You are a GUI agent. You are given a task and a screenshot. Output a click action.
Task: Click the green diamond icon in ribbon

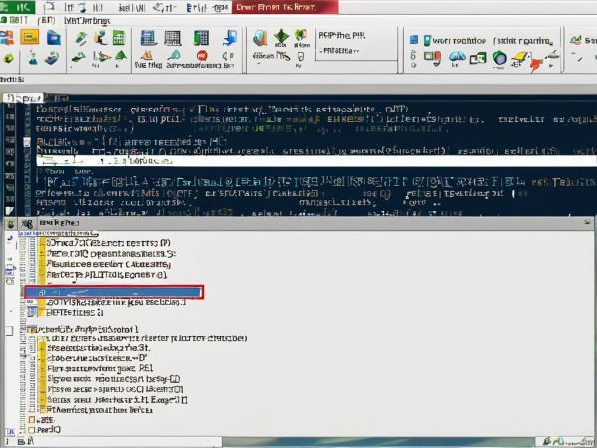(x=281, y=36)
